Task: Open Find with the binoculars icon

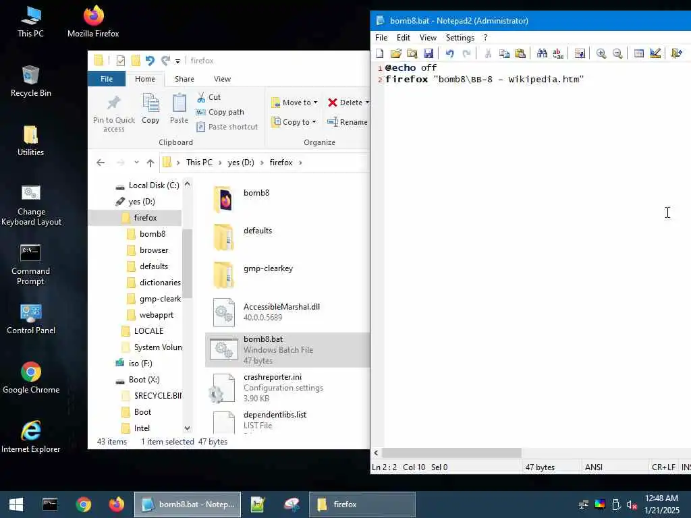Action: coord(542,54)
